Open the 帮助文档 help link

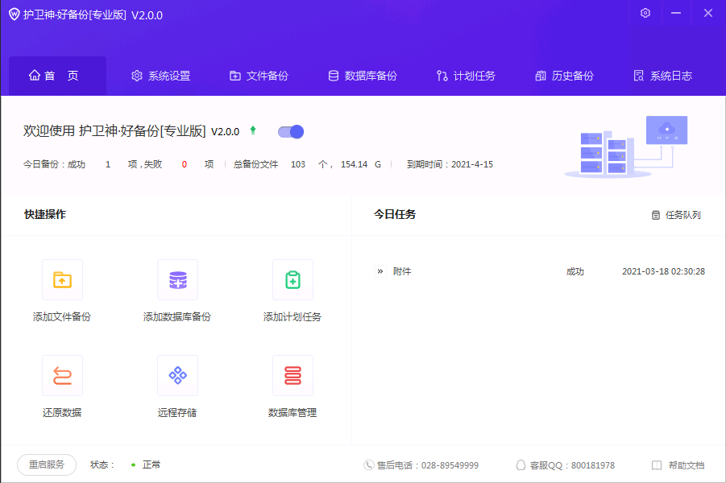[x=678, y=465]
